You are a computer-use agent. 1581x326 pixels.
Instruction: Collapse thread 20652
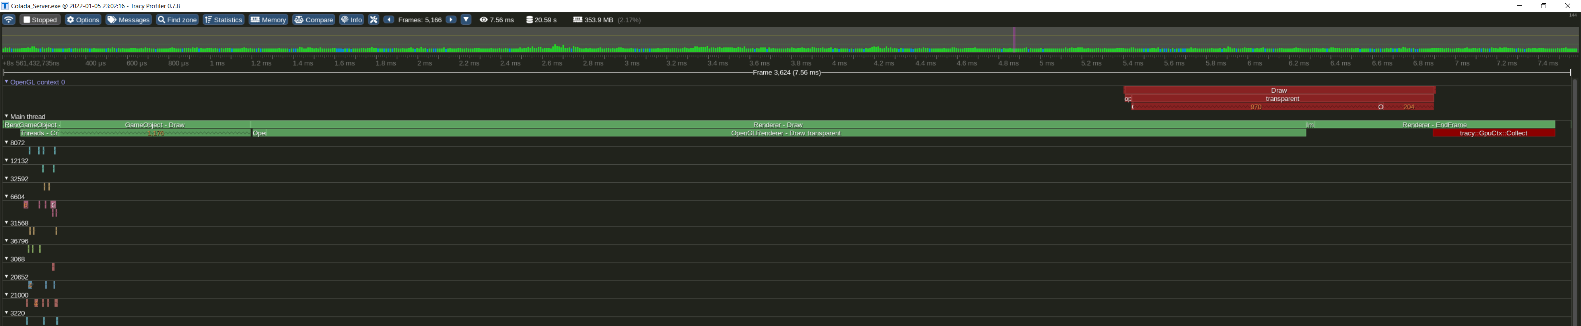point(6,277)
